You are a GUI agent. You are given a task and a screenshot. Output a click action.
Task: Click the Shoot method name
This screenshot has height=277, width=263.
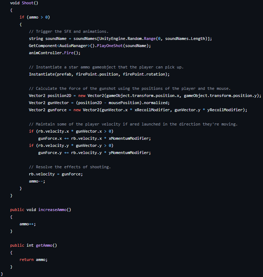27,3
